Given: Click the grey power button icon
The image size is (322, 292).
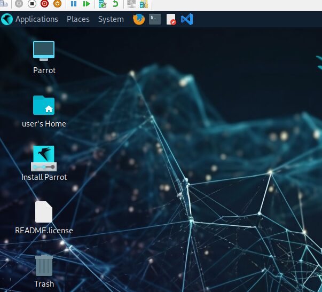Looking at the screenshot, I should click(19, 4).
